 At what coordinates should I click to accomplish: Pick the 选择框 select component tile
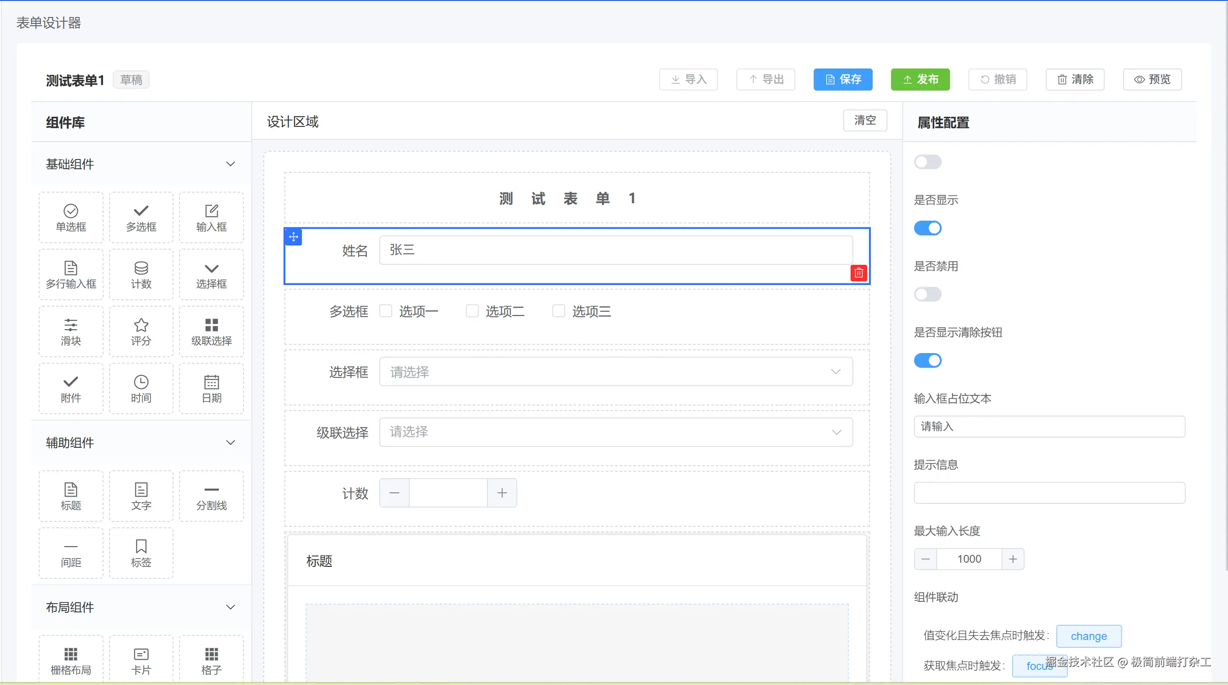click(x=211, y=274)
